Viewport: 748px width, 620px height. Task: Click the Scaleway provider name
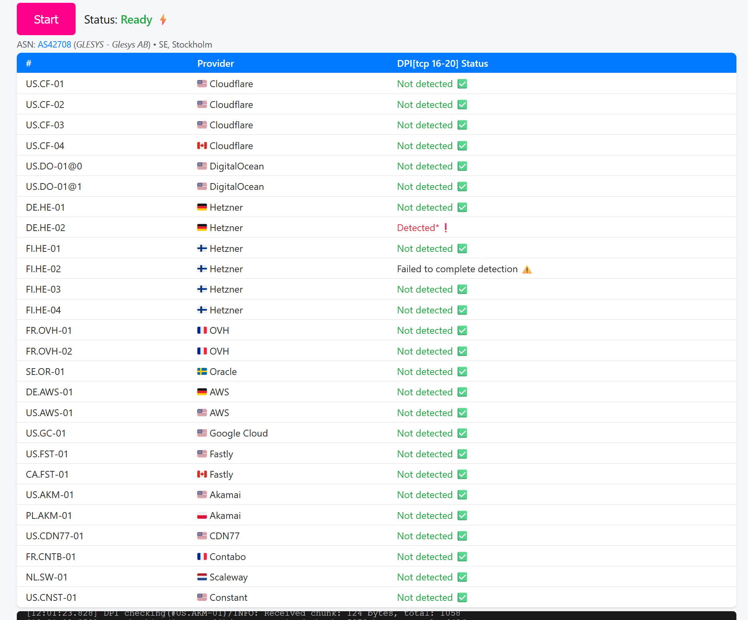(229, 577)
